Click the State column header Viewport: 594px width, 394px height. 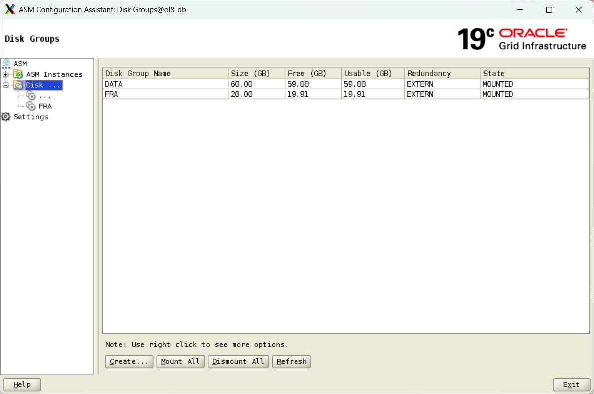535,73
